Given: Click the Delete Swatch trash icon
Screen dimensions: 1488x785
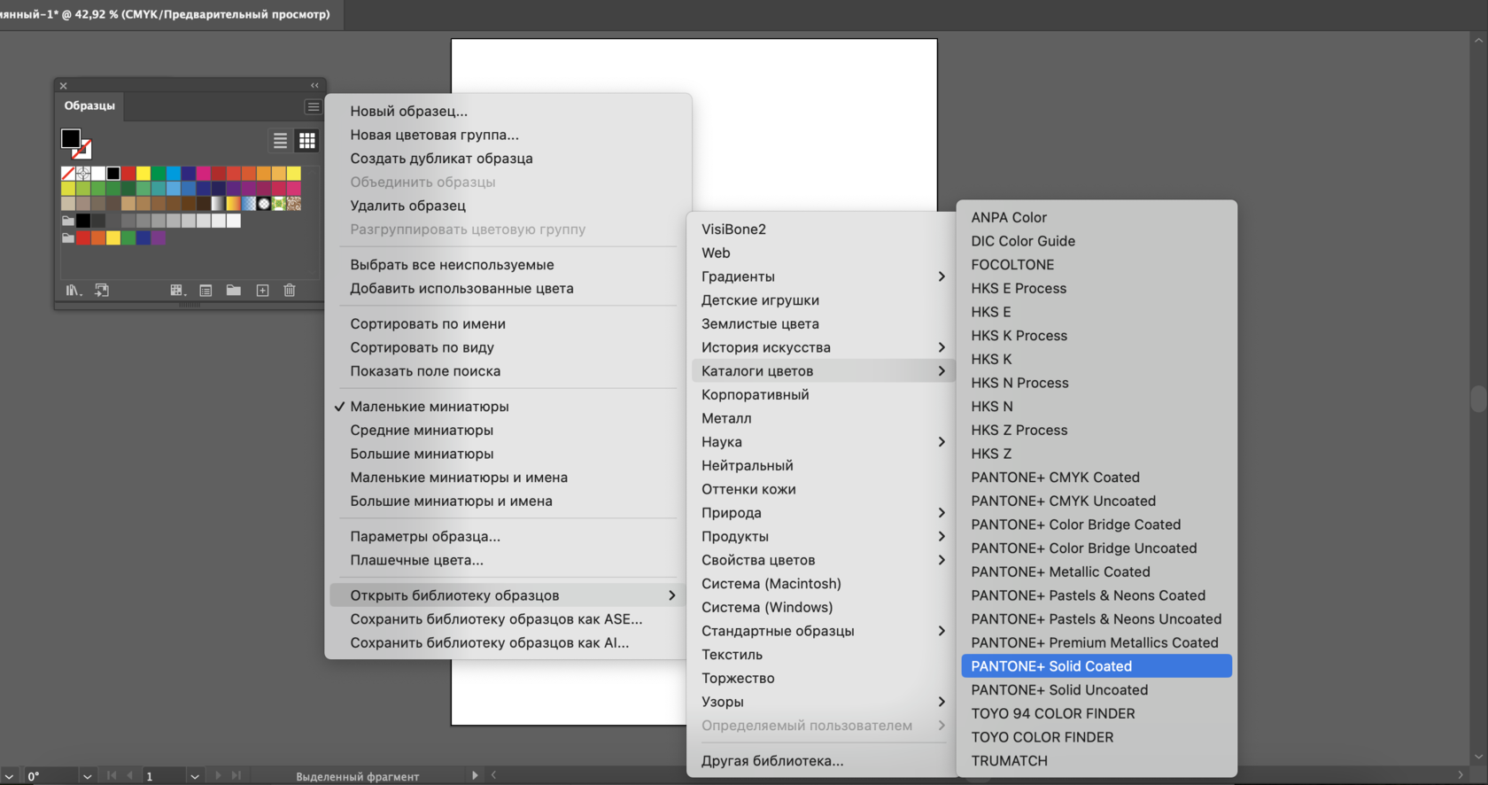Looking at the screenshot, I should point(290,291).
